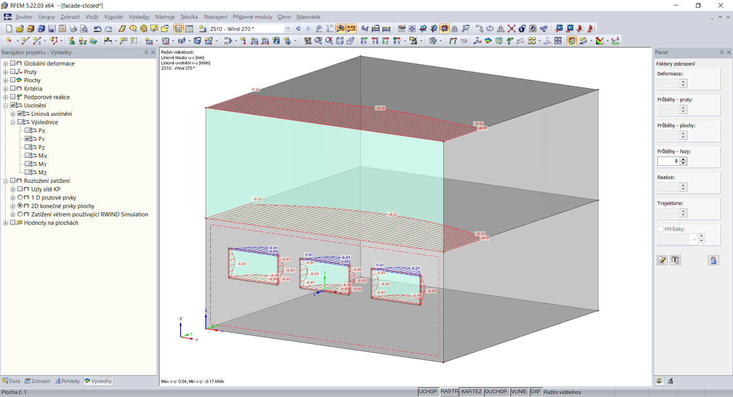Toggle DXF in status bar
Viewport: 733px width, 397px height.
click(535, 392)
